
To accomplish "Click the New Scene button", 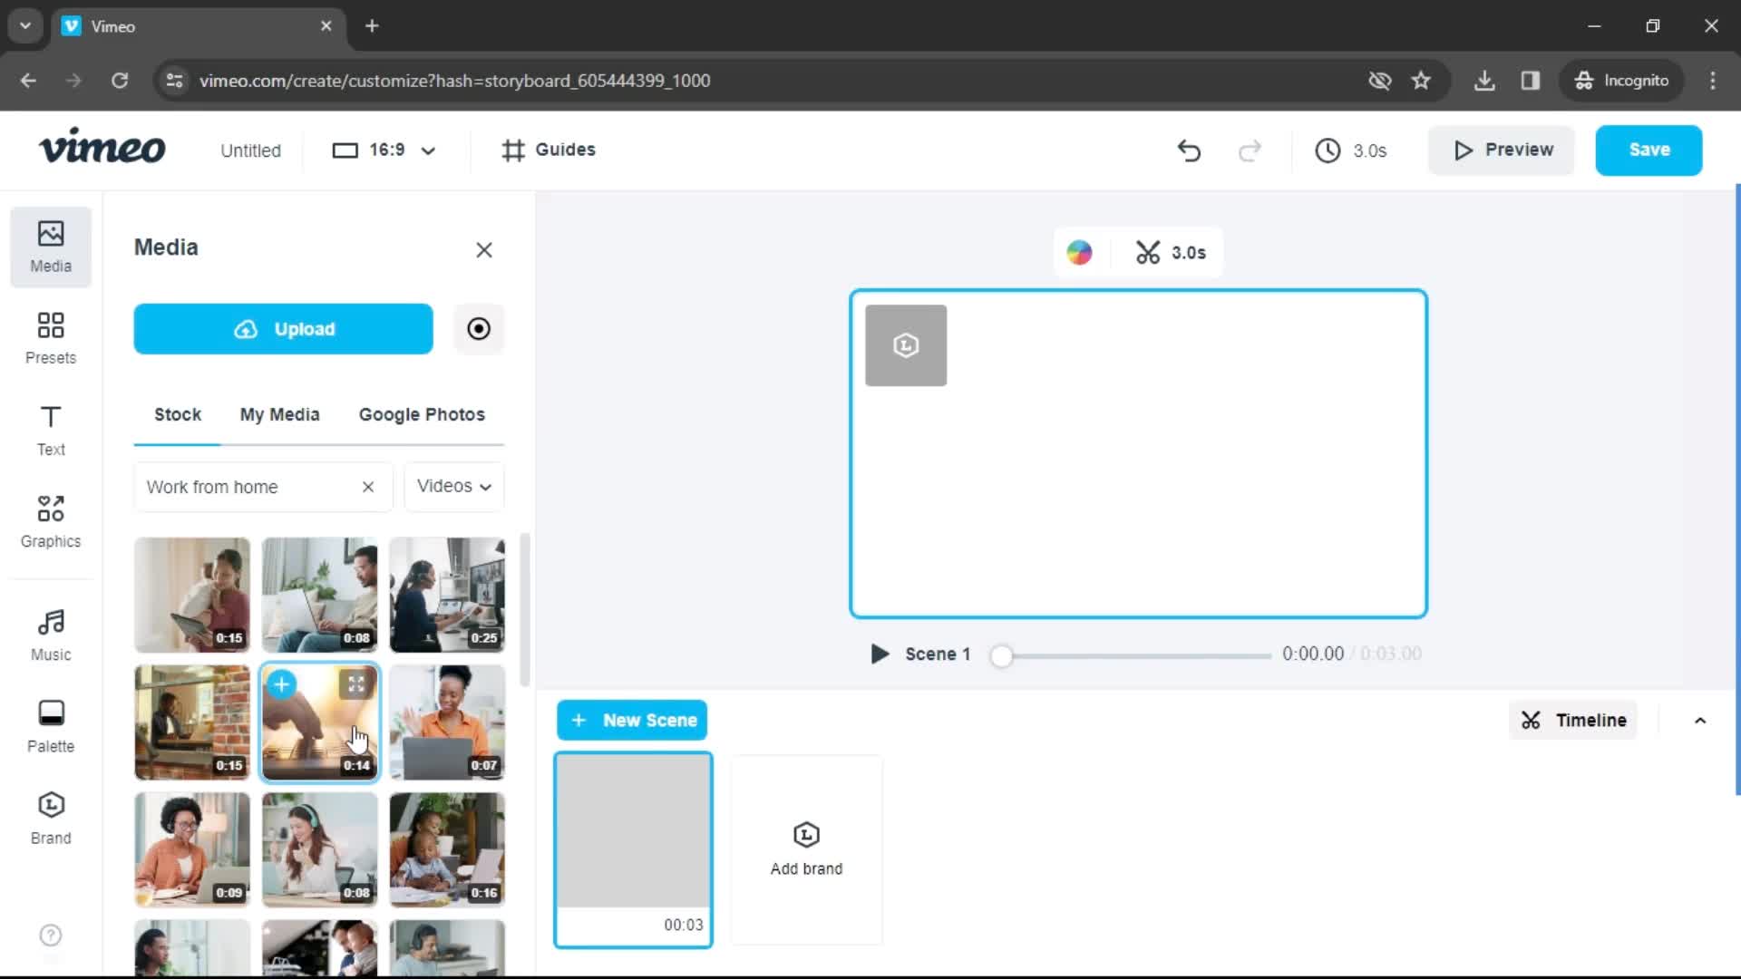I will pos(634,719).
